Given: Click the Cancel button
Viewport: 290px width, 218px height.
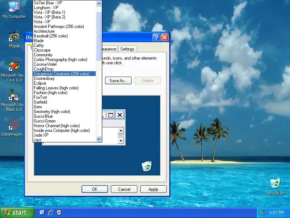Looking at the screenshot, I should coord(124,189).
